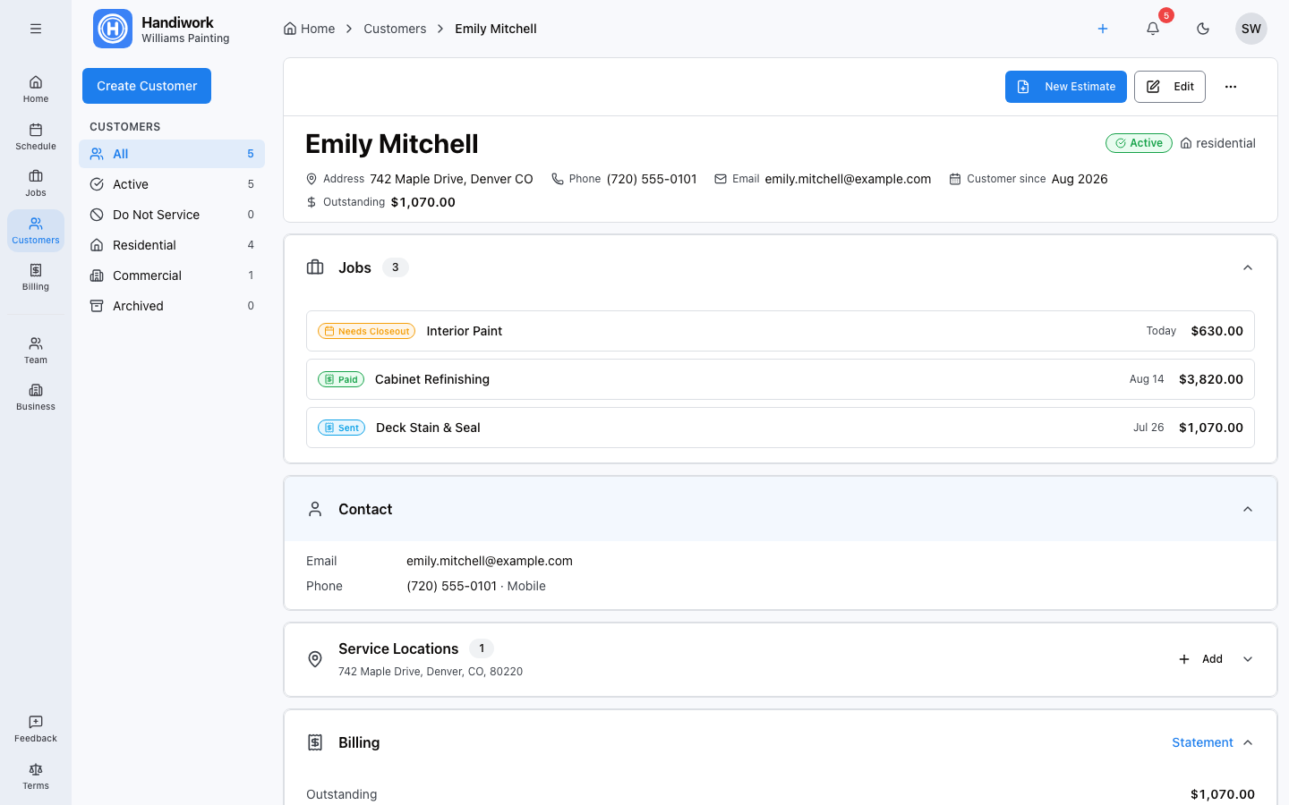Click phone (720) 555-0101 · Mobile
Image resolution: width=1289 pixels, height=805 pixels.
click(476, 586)
